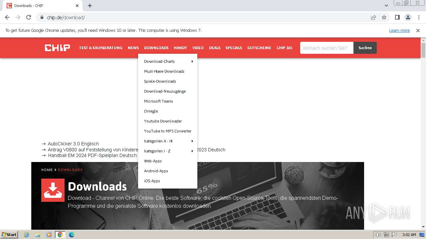
Task: Click the browser forward arrow
Action: click(x=18, y=17)
